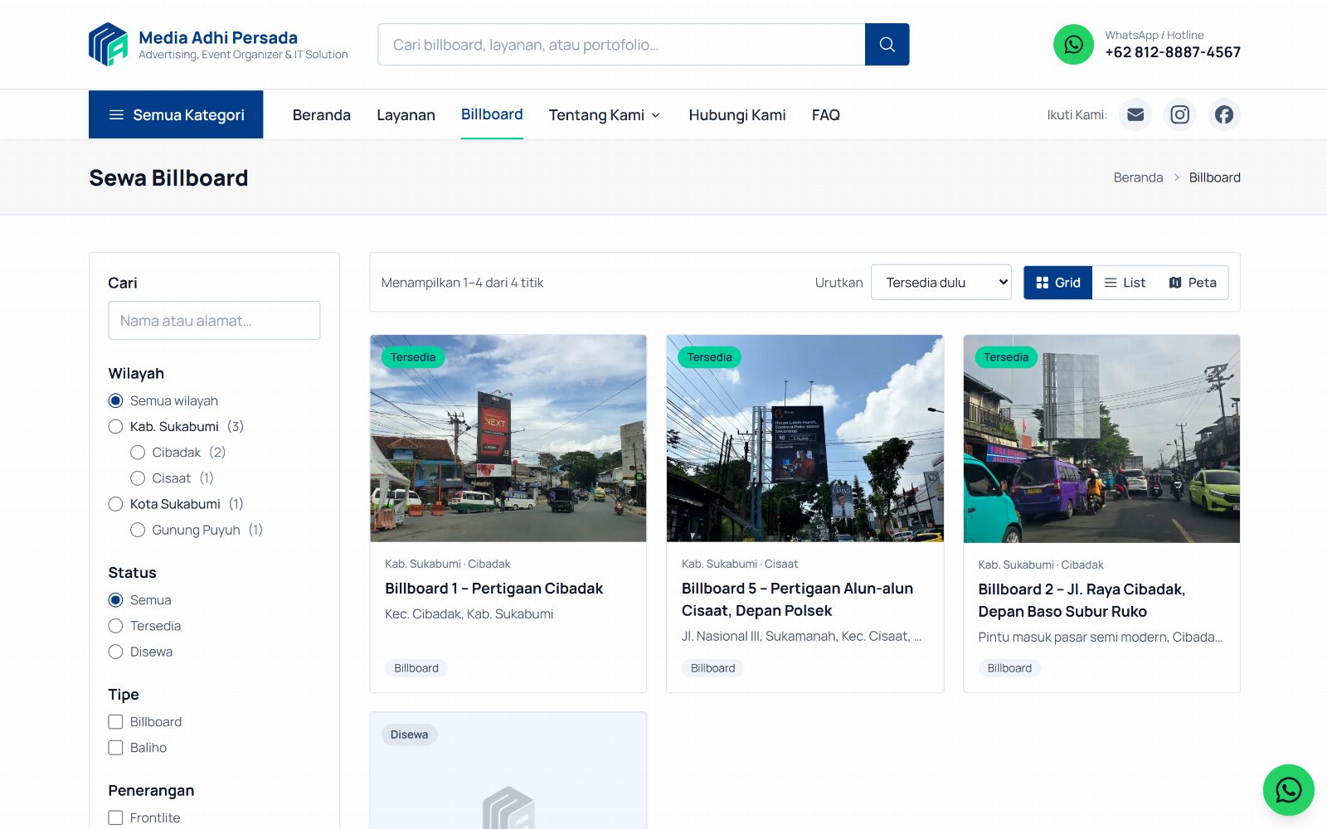Screen dimensions: 1327x829
Task: Click the Sewa Billboard page heading
Action: 168,177
